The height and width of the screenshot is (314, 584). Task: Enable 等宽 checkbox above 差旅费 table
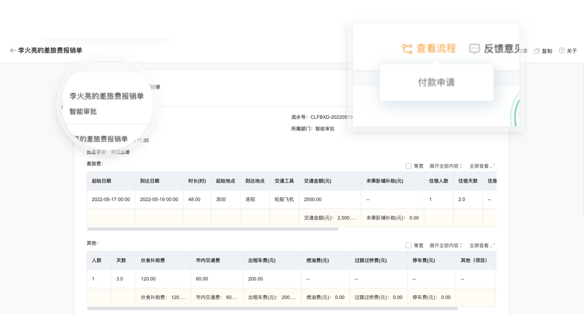point(408,166)
